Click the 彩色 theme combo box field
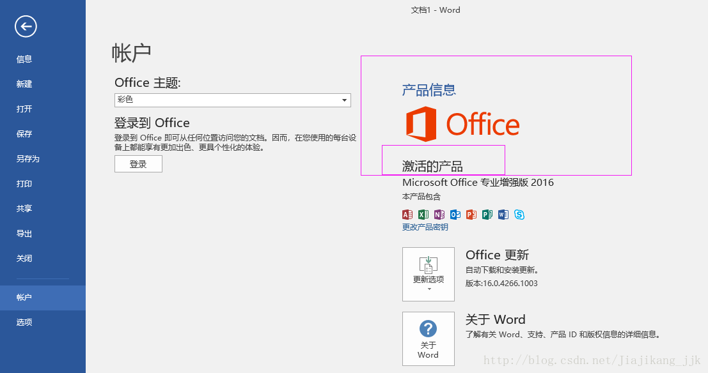Viewport: 708px width, 373px height. pyautogui.click(x=233, y=100)
